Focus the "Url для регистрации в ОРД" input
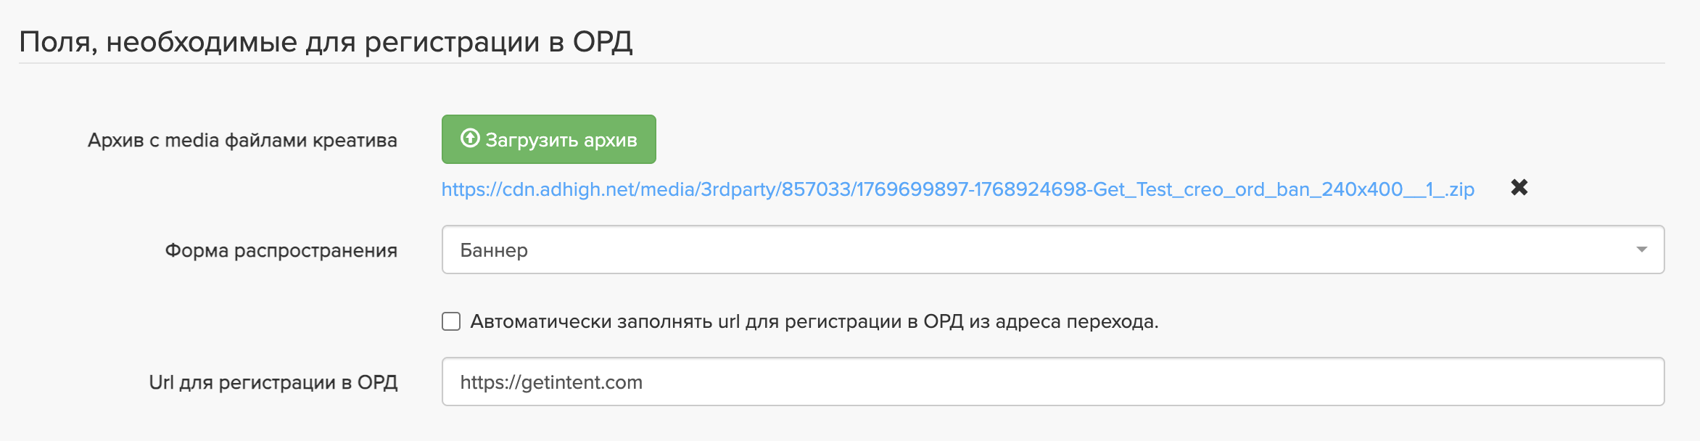This screenshot has height=441, width=1700. (x=1052, y=382)
